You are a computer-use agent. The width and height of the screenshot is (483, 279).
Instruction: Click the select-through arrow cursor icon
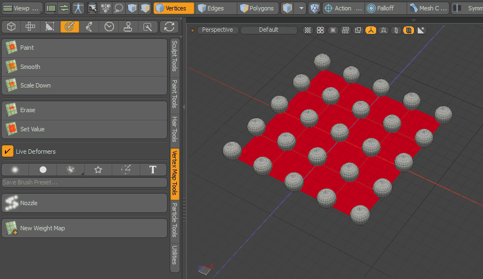pyautogui.click(x=93, y=8)
